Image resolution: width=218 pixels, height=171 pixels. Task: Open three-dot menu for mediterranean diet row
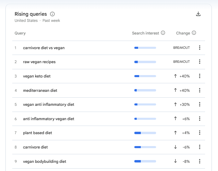200,90
